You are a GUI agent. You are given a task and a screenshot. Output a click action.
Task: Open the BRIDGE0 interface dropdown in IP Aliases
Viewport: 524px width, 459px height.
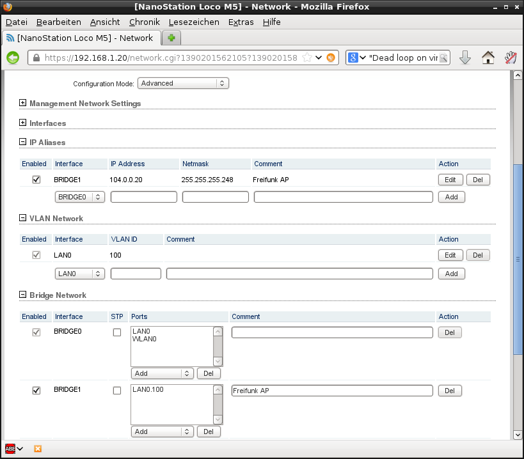point(80,197)
